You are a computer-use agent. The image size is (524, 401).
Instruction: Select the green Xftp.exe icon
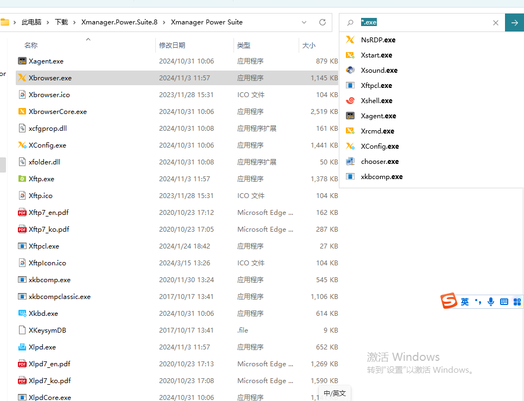(x=22, y=179)
